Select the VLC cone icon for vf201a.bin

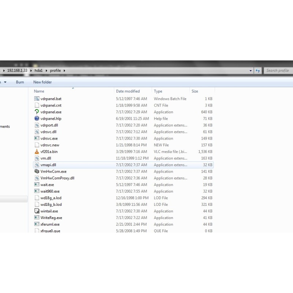37,152
